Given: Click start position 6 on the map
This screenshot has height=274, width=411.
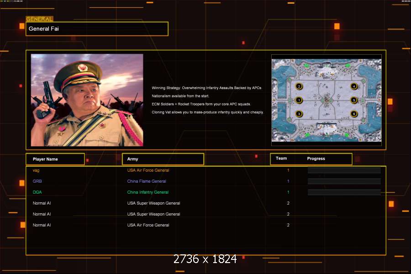Looking at the screenshot, I should point(354,114).
